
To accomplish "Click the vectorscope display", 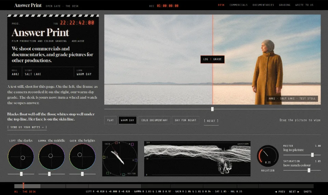I will coord(120,159).
